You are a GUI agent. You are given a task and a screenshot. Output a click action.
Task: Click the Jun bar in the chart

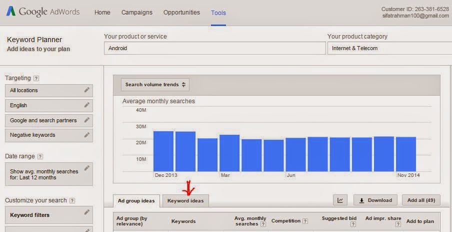pyautogui.click(x=295, y=154)
